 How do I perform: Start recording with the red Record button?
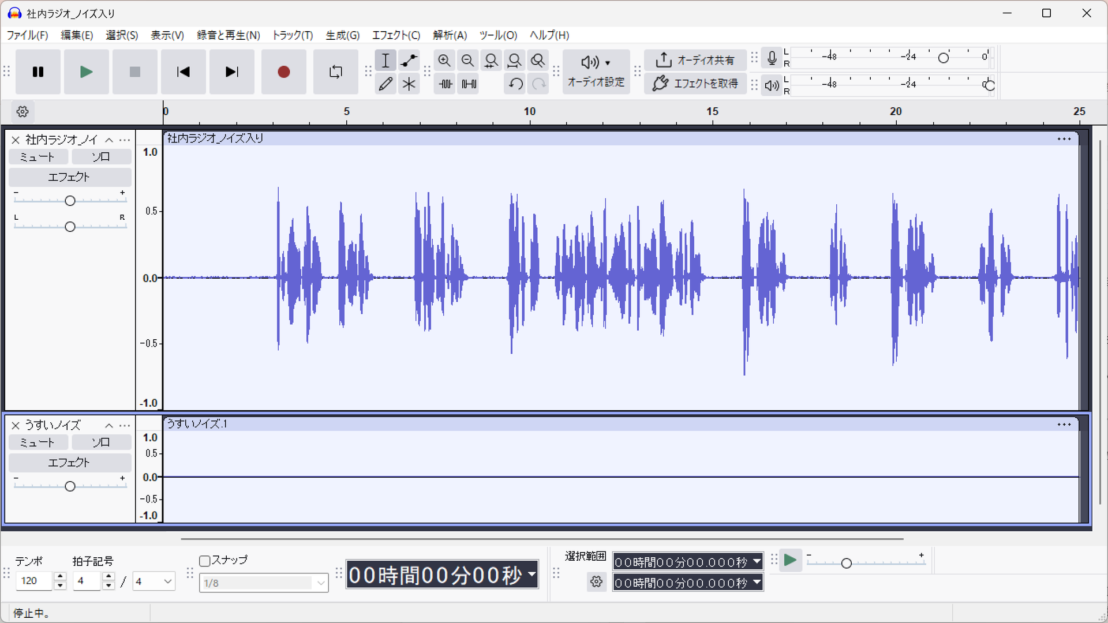(283, 72)
